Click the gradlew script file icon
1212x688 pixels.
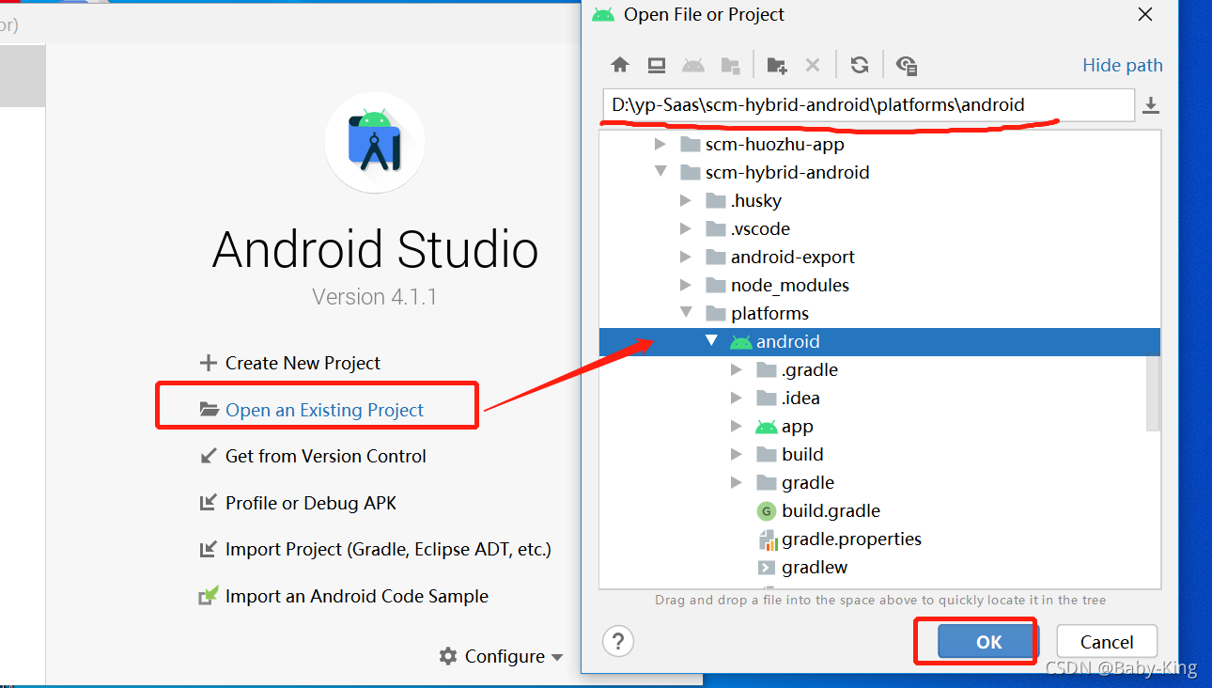(x=767, y=568)
